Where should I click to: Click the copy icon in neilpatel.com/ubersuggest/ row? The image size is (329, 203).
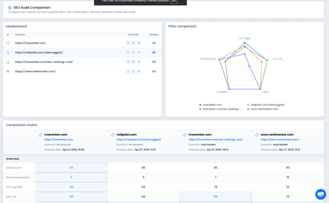[134, 52]
